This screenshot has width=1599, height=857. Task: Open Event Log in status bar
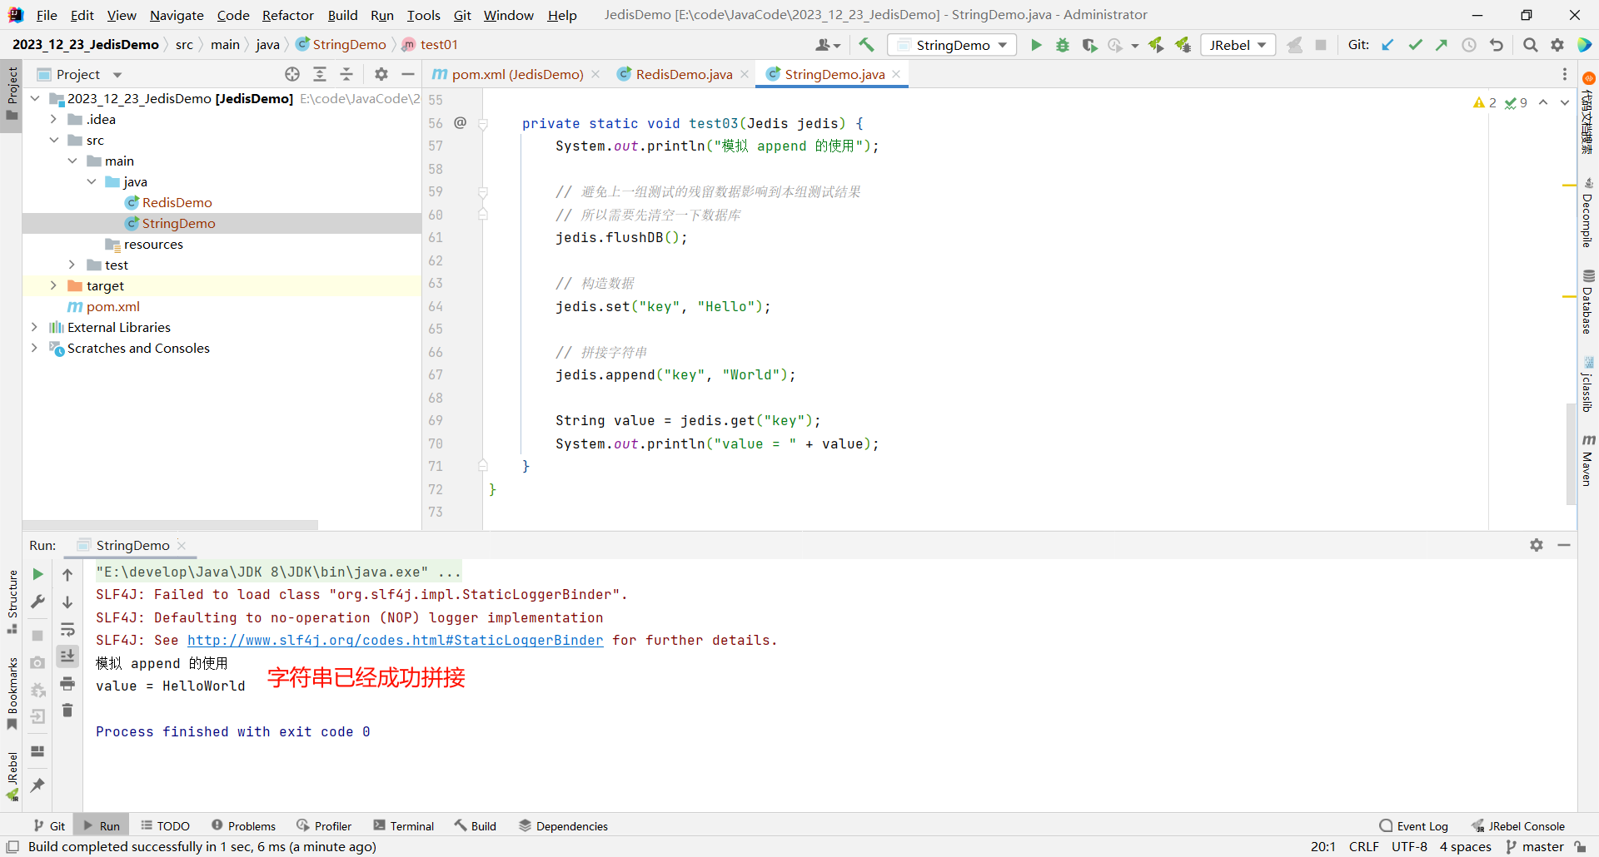pos(1414,826)
